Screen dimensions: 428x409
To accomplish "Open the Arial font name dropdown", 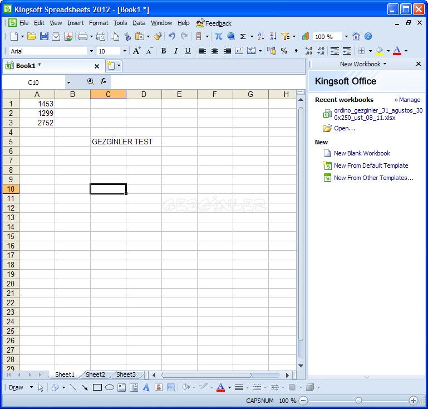I will click(x=91, y=51).
